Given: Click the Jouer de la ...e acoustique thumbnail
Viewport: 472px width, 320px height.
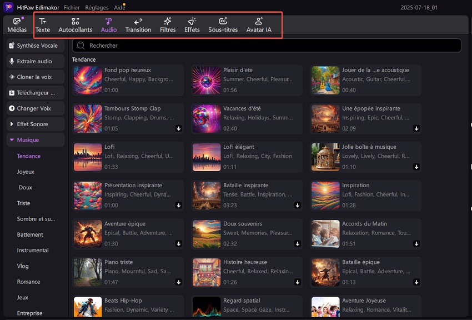Looking at the screenshot, I should coord(325,81).
